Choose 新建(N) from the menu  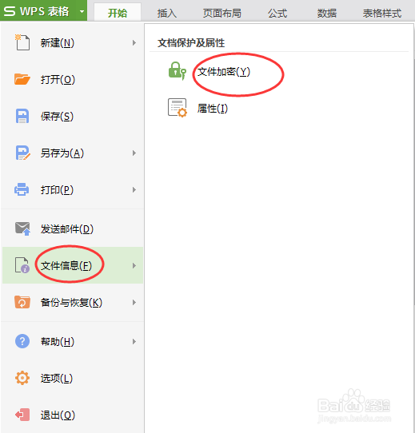(73, 42)
